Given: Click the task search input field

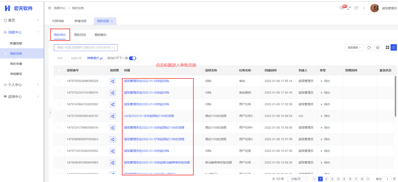Looking at the screenshot, I should coord(84,48).
